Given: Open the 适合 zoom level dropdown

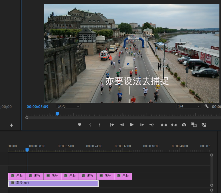Looking at the screenshot, I should [68, 106].
